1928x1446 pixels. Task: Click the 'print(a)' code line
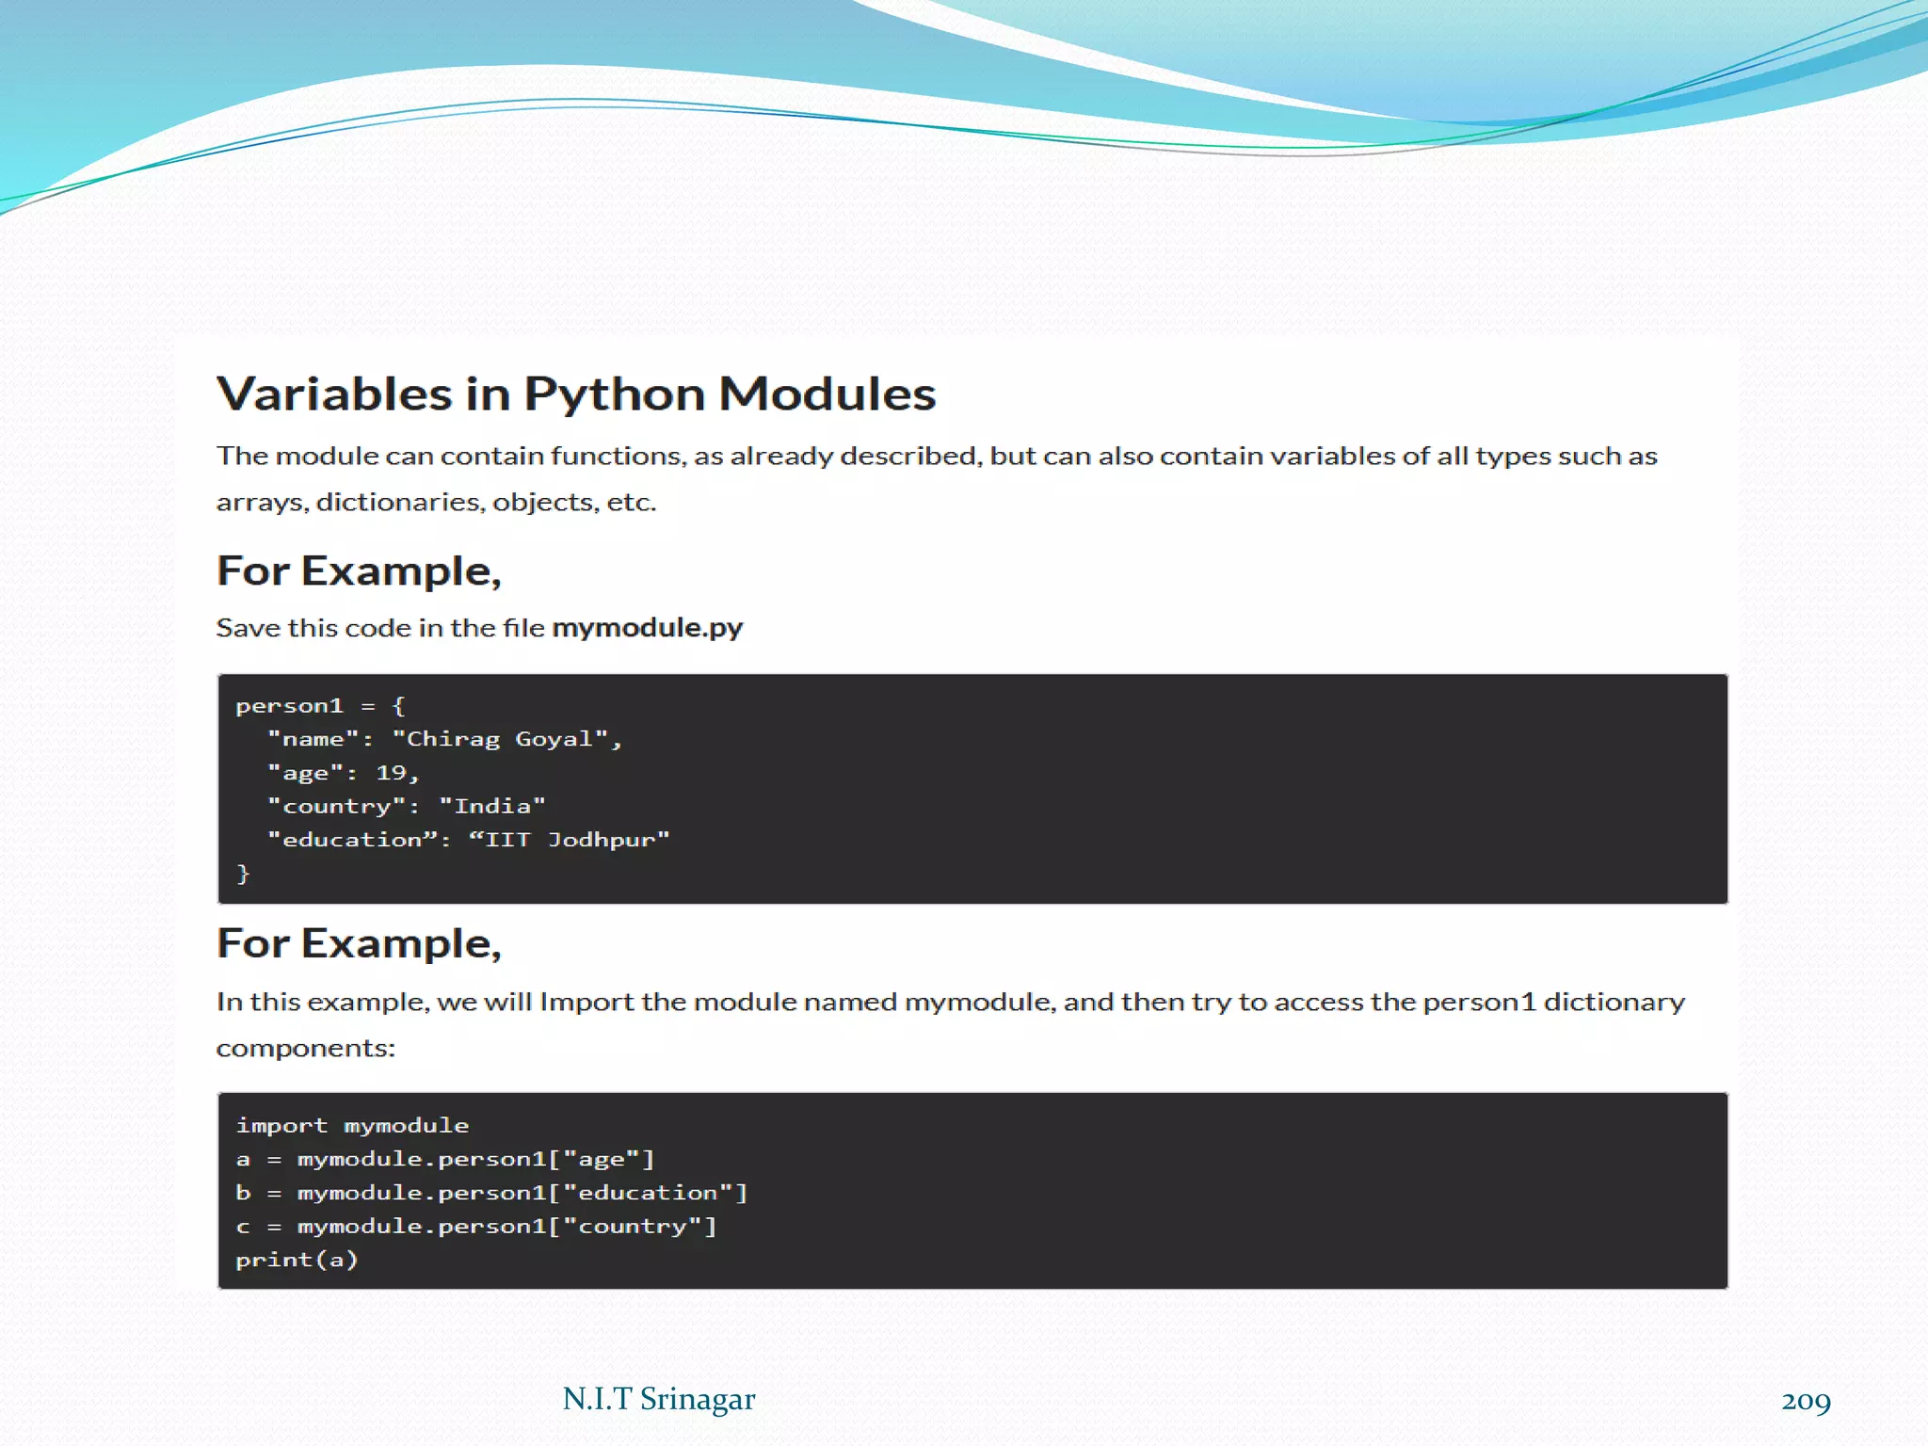coord(297,1260)
